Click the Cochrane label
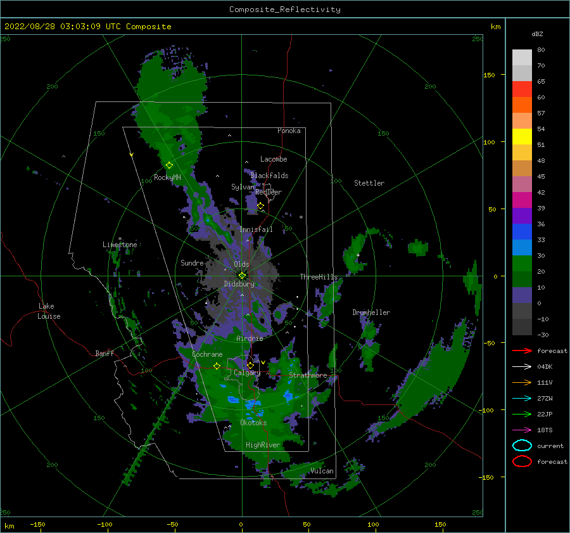570x533 pixels. pos(207,354)
